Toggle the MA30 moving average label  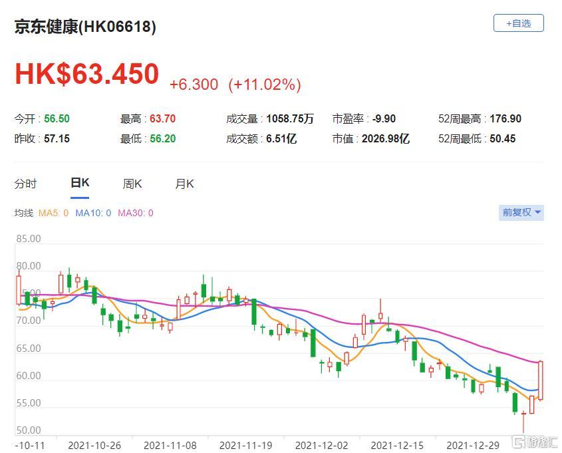136,213
